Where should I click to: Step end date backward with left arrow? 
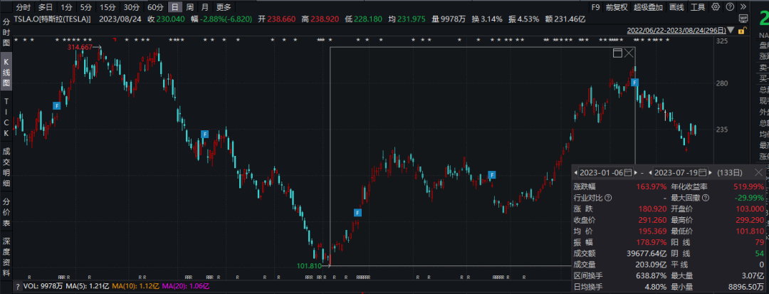tap(651, 172)
